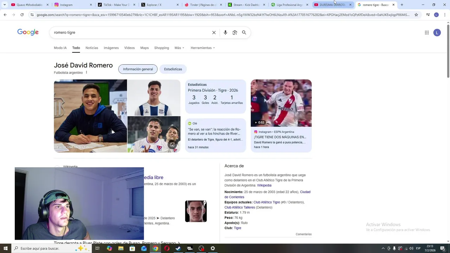The height and width of the screenshot is (253, 450).
Task: Open the Club Atlético Tigre team link
Action: click(x=266, y=202)
